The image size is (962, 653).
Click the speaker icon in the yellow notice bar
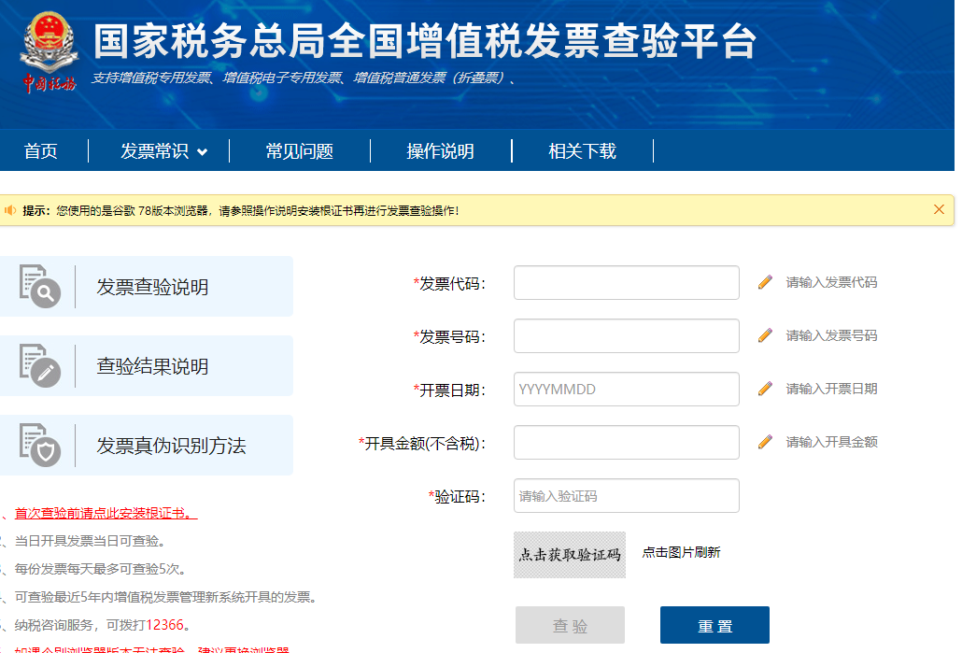coord(13,207)
